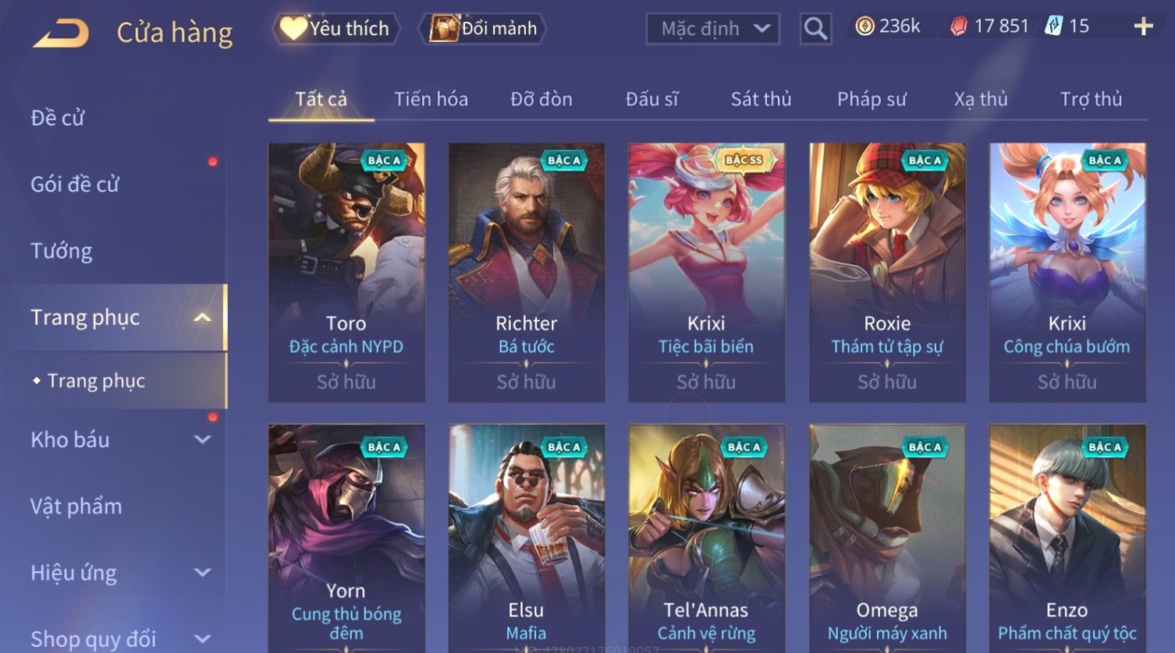Screen dimensions: 1175x653
Task: Tap the blue voucher currency icon
Action: point(1053,26)
